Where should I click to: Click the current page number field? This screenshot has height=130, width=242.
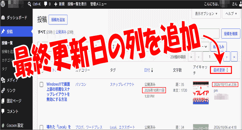pos(210,57)
